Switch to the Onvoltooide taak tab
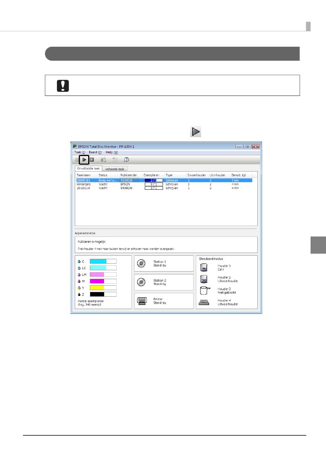 89,169
